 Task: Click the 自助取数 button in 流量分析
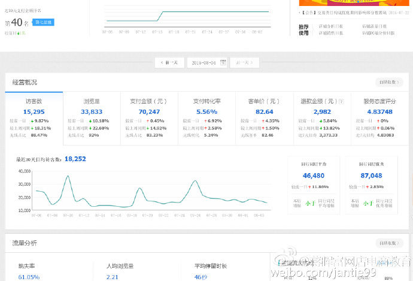(387, 243)
